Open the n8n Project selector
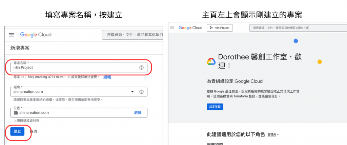 (x=220, y=28)
